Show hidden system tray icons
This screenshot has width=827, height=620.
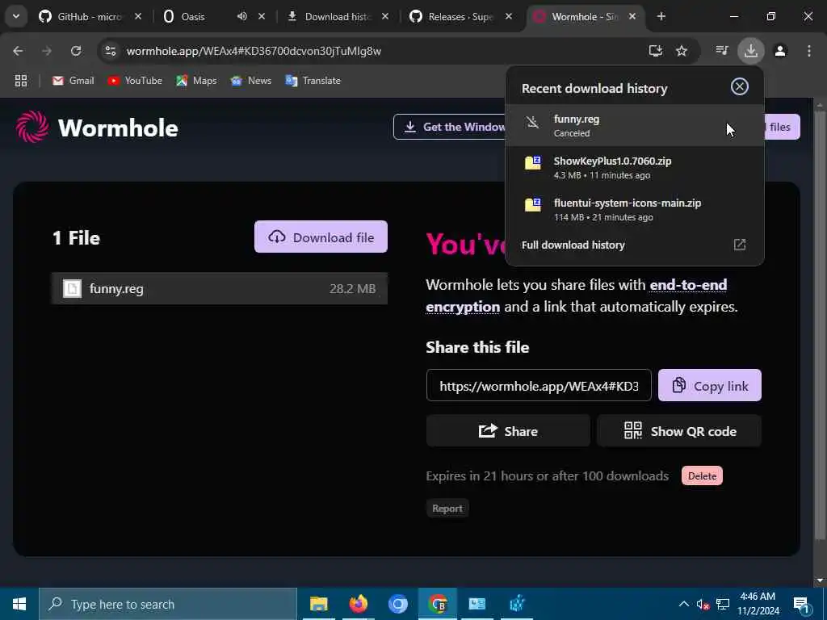click(683, 604)
